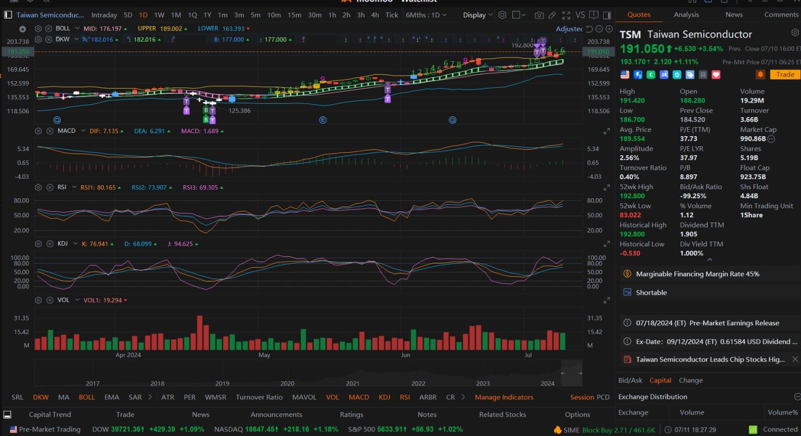Open chart settings gear in the top toolbar

[x=502, y=15]
